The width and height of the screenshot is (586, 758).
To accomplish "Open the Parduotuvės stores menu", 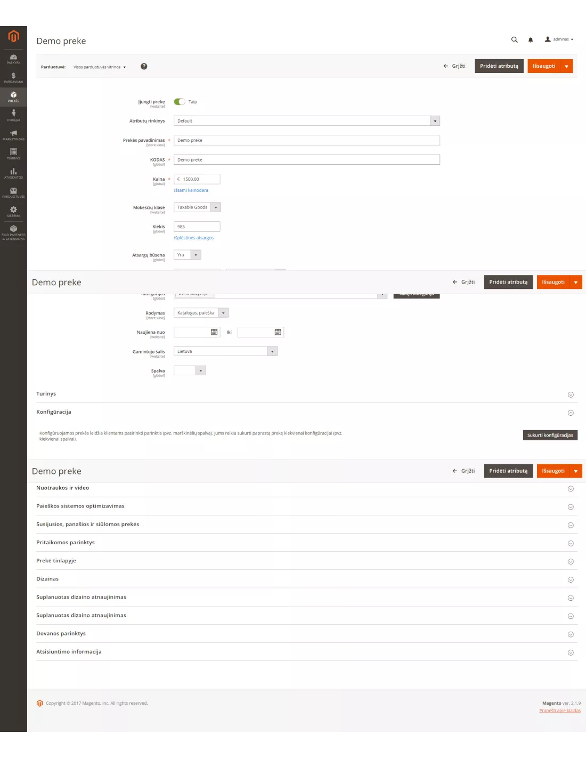I will [13, 192].
